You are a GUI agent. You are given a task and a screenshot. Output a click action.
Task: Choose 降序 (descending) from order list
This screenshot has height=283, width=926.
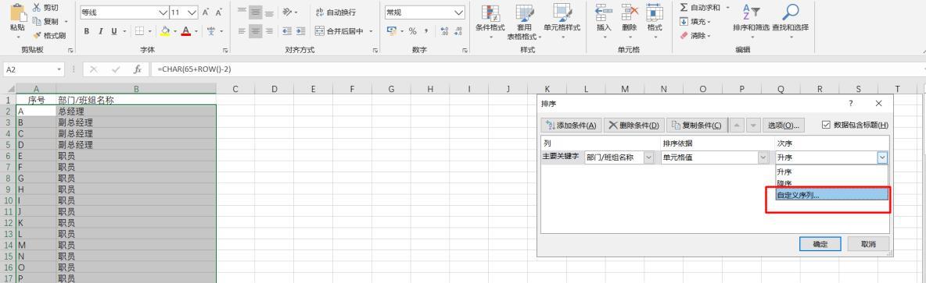point(831,183)
